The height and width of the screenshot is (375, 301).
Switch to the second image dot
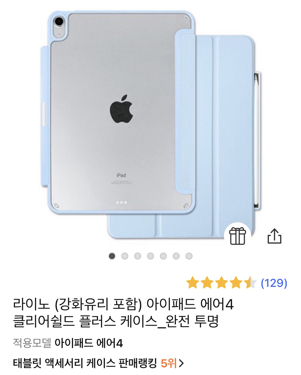125,256
